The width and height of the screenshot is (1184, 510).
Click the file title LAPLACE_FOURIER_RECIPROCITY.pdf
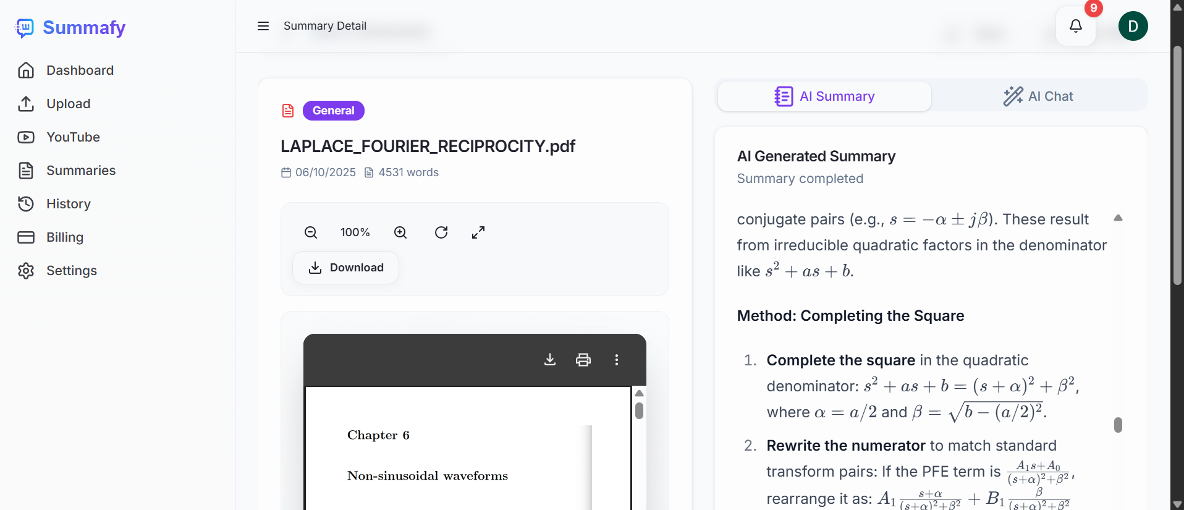click(x=428, y=147)
